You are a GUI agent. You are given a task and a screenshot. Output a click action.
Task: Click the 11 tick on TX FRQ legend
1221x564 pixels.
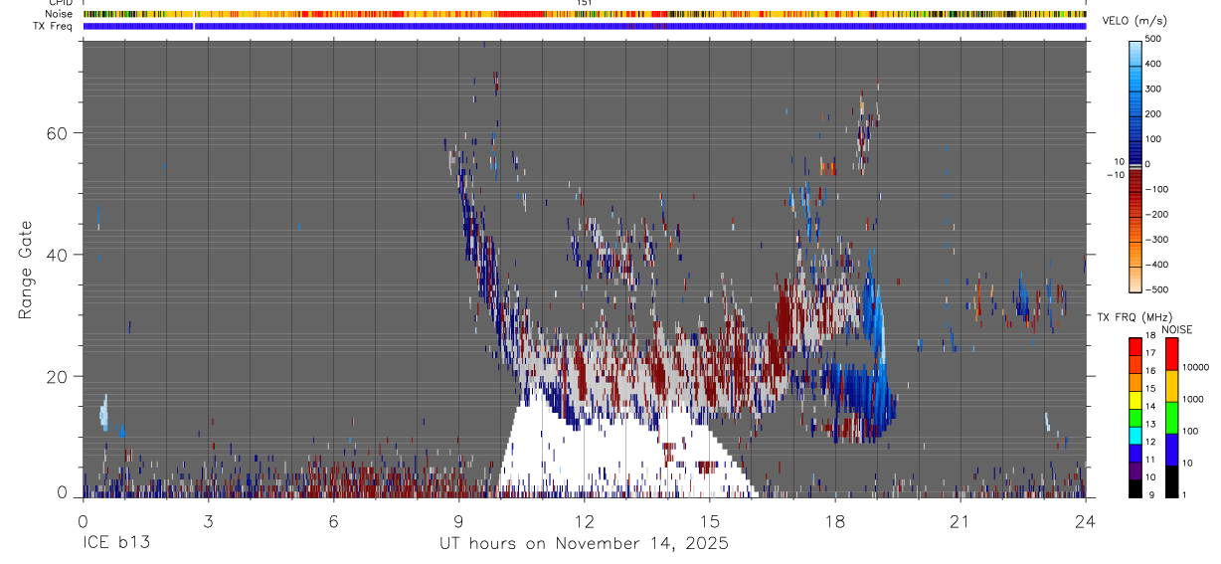click(x=1150, y=460)
